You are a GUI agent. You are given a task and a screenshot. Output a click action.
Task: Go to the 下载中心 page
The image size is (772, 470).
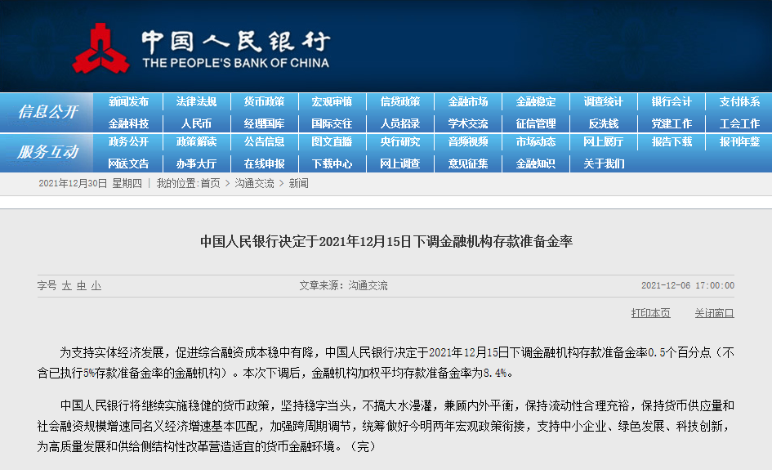coord(332,163)
